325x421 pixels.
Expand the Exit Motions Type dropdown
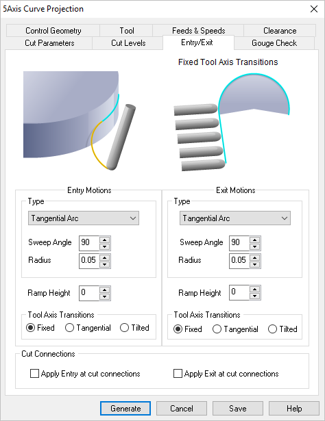(x=235, y=218)
